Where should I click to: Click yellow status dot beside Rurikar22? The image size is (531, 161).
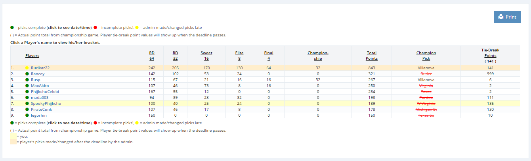click(27, 68)
